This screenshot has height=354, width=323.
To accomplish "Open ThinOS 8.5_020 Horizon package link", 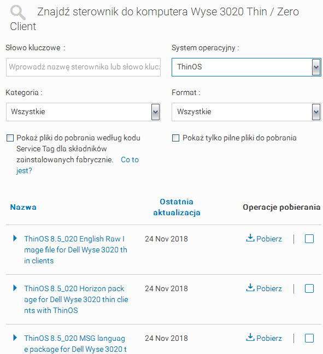I will point(76,299).
